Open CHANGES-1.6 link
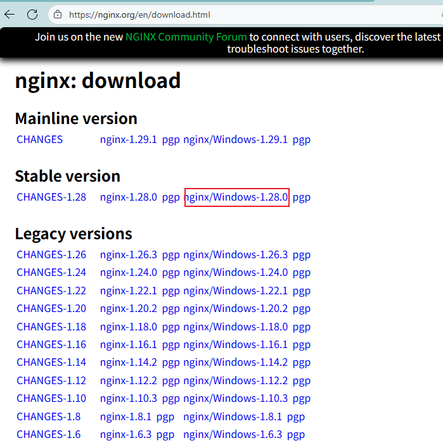This screenshot has height=443, width=443. coord(49,435)
